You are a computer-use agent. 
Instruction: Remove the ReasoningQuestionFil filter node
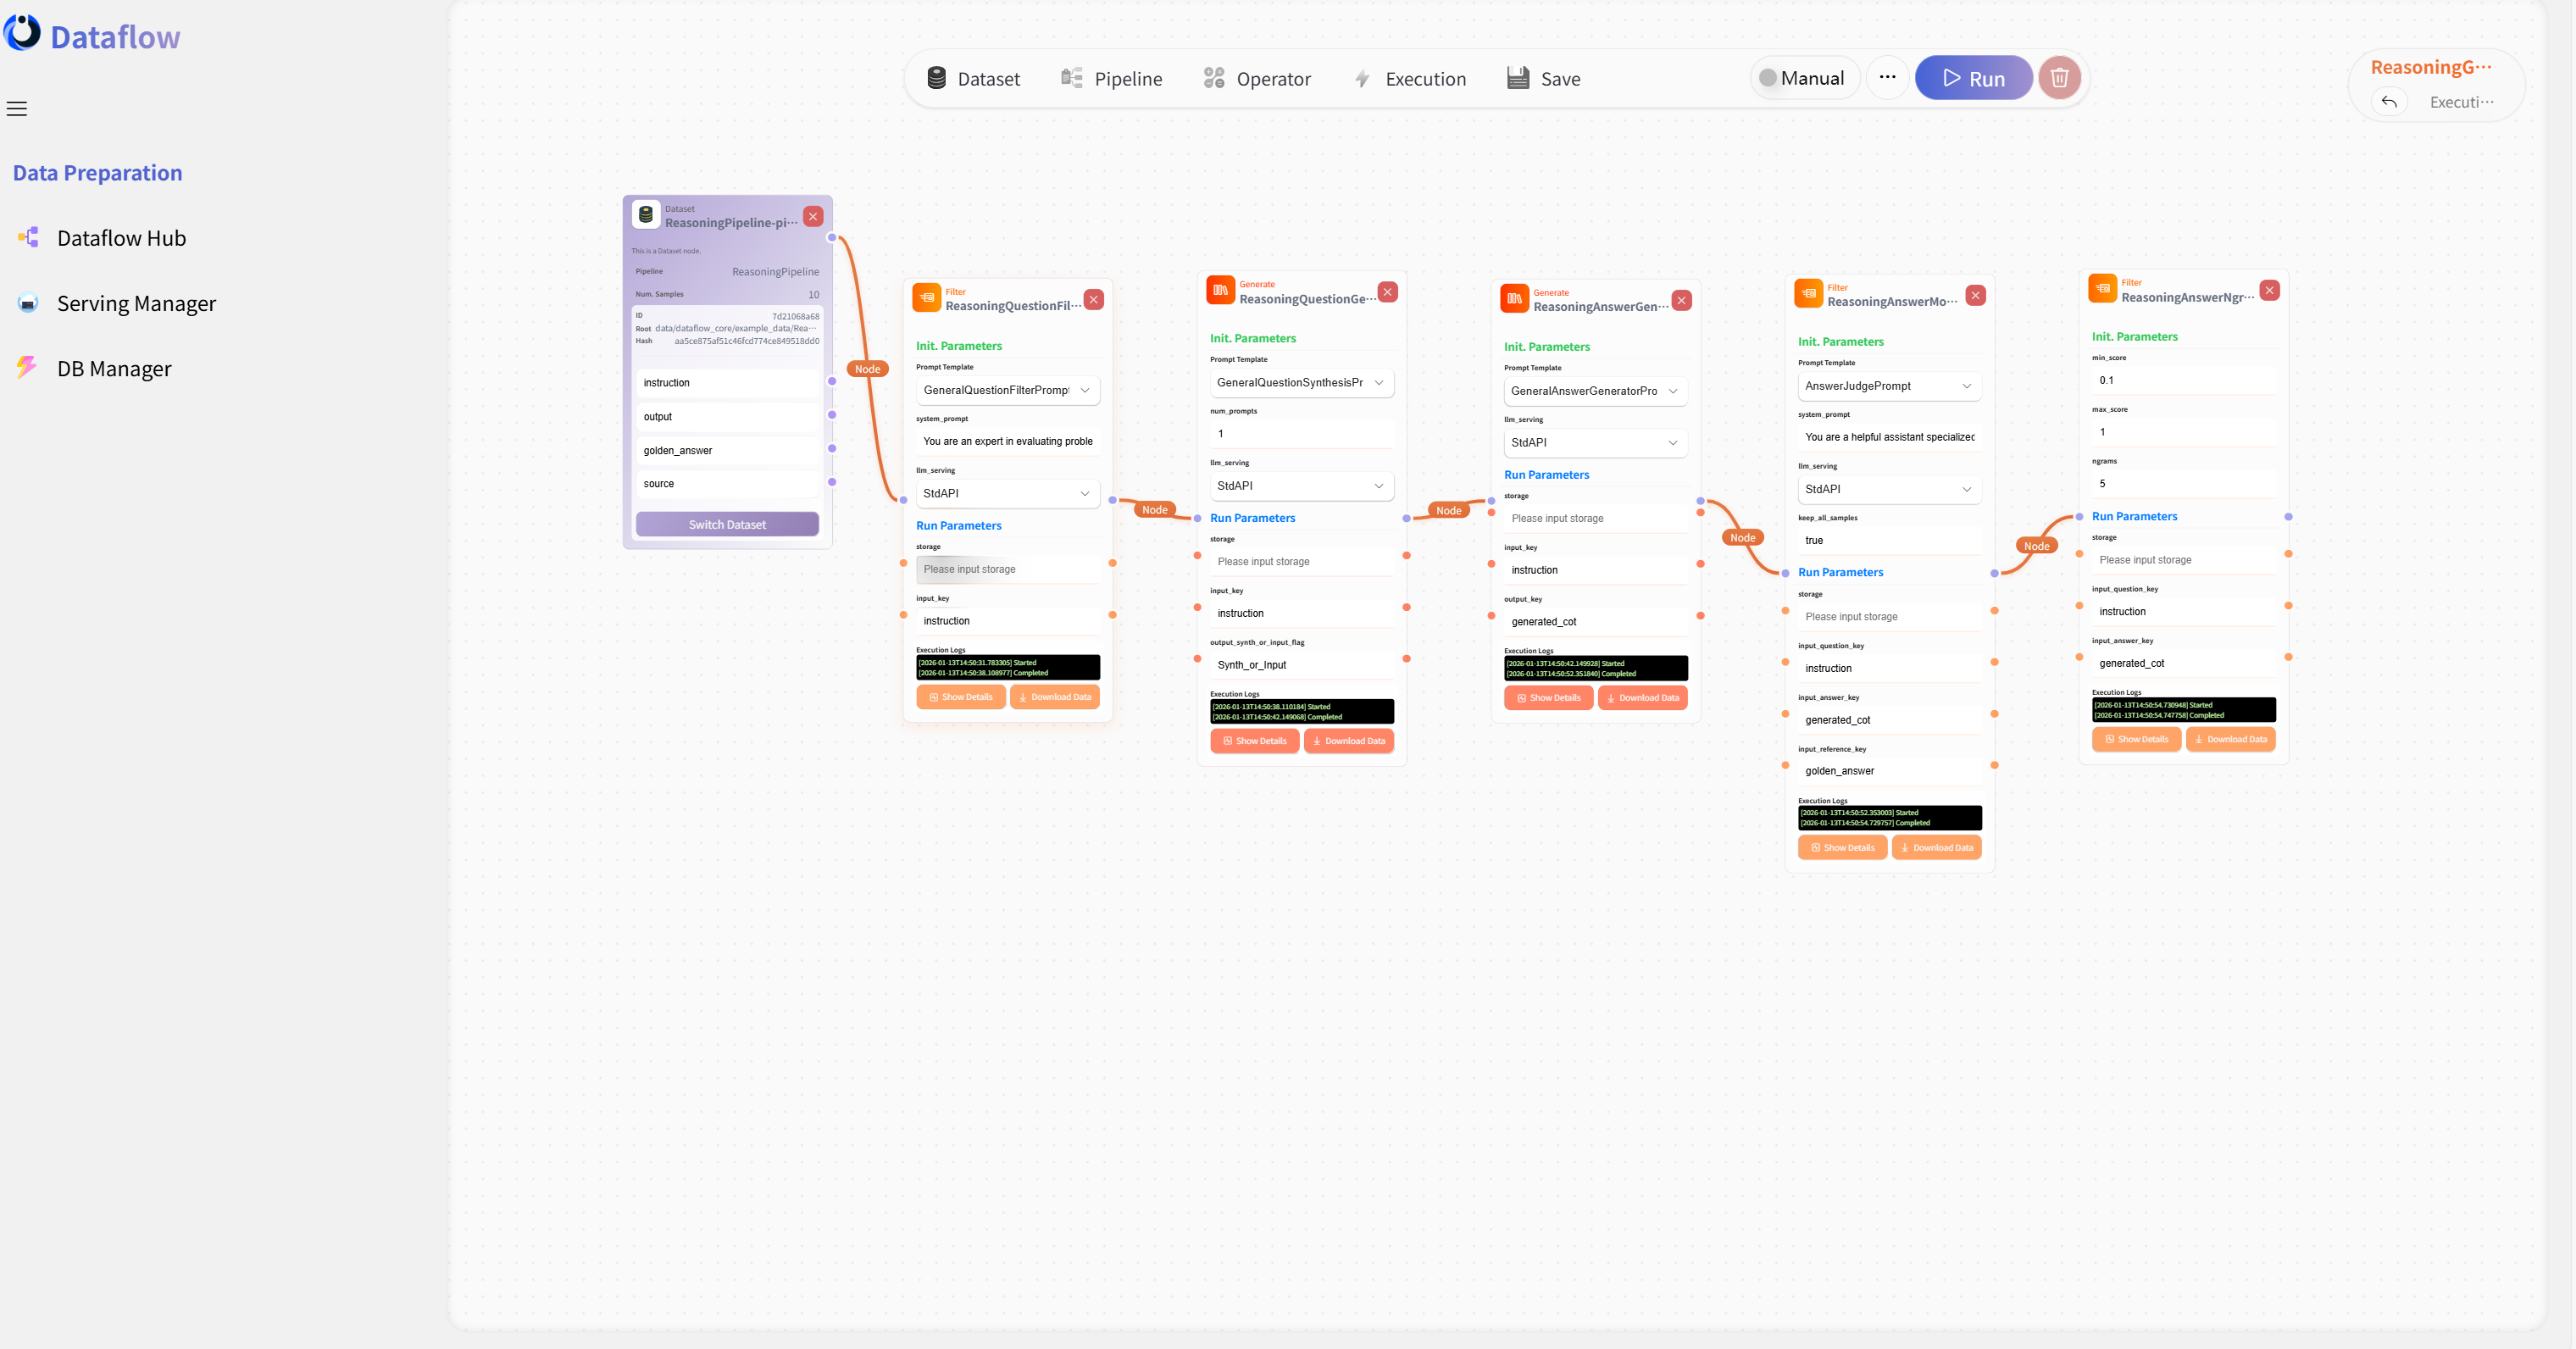(x=1093, y=299)
